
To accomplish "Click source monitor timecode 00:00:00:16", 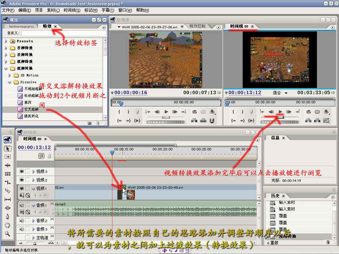I will pyautogui.click(x=131, y=92).
